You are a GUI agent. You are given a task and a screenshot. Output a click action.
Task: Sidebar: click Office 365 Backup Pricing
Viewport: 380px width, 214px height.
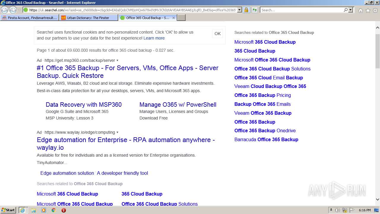coord(263,95)
